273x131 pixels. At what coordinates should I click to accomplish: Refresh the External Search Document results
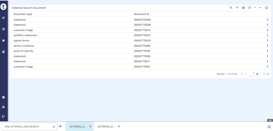click(250, 8)
